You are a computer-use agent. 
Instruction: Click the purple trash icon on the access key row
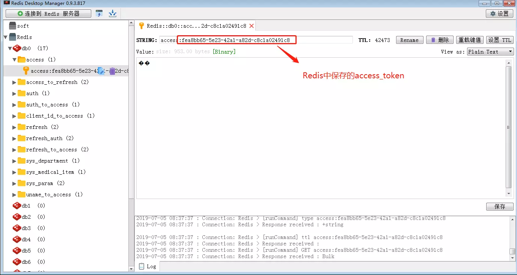tap(112, 71)
